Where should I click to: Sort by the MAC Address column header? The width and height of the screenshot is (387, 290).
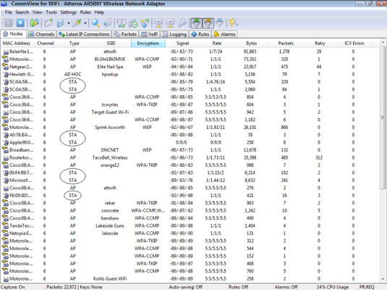[17, 43]
